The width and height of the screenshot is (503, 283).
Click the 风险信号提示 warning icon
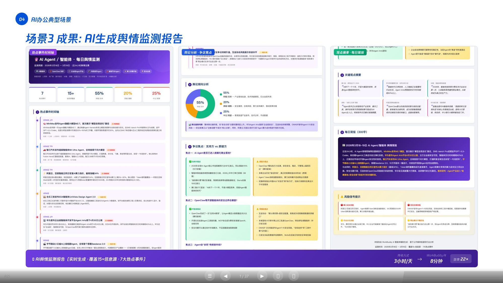coord(342,197)
